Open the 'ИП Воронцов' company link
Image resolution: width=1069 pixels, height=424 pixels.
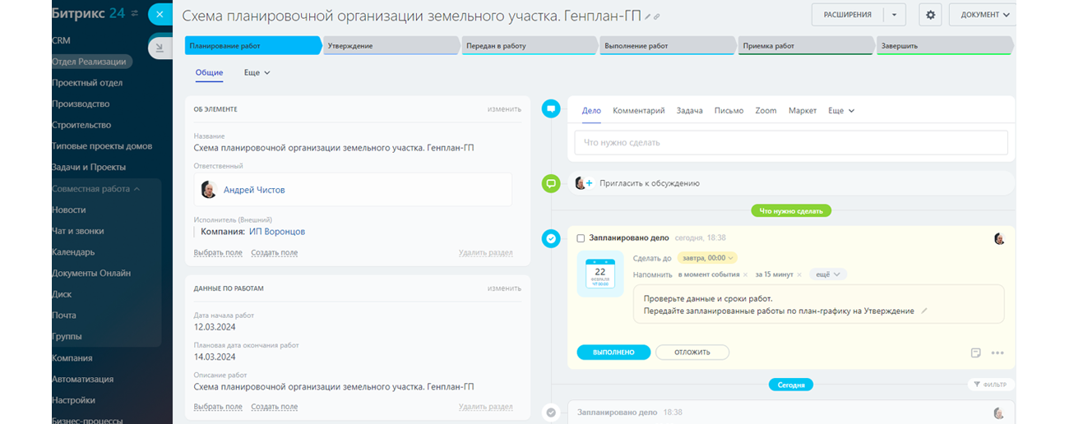[277, 232]
